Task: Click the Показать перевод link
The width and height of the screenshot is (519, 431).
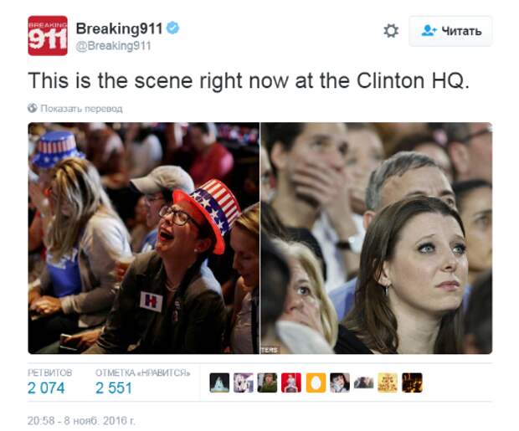Action: (x=81, y=109)
